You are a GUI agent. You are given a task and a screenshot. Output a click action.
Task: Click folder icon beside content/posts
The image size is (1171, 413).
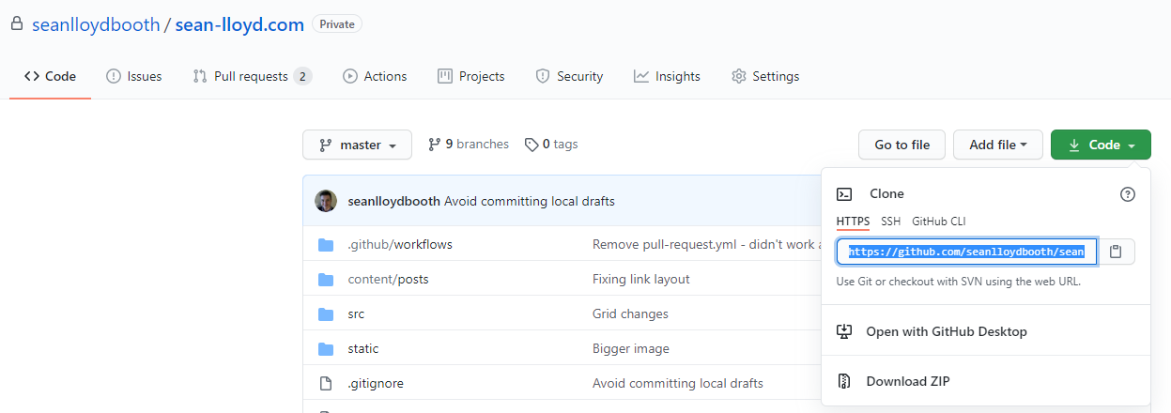click(x=326, y=280)
